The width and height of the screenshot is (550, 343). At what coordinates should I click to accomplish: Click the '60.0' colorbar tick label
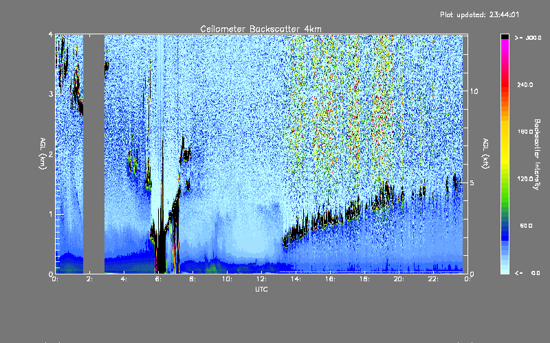(x=526, y=226)
